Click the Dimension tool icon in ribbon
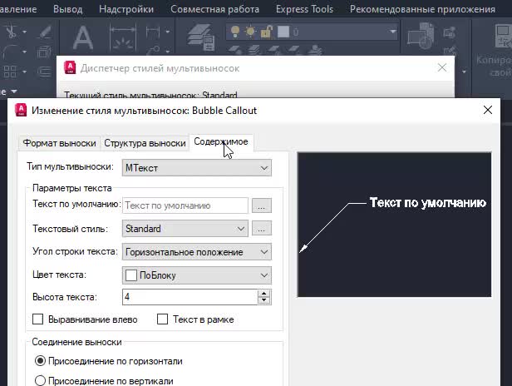The height and width of the screenshot is (386, 512). [x=122, y=39]
